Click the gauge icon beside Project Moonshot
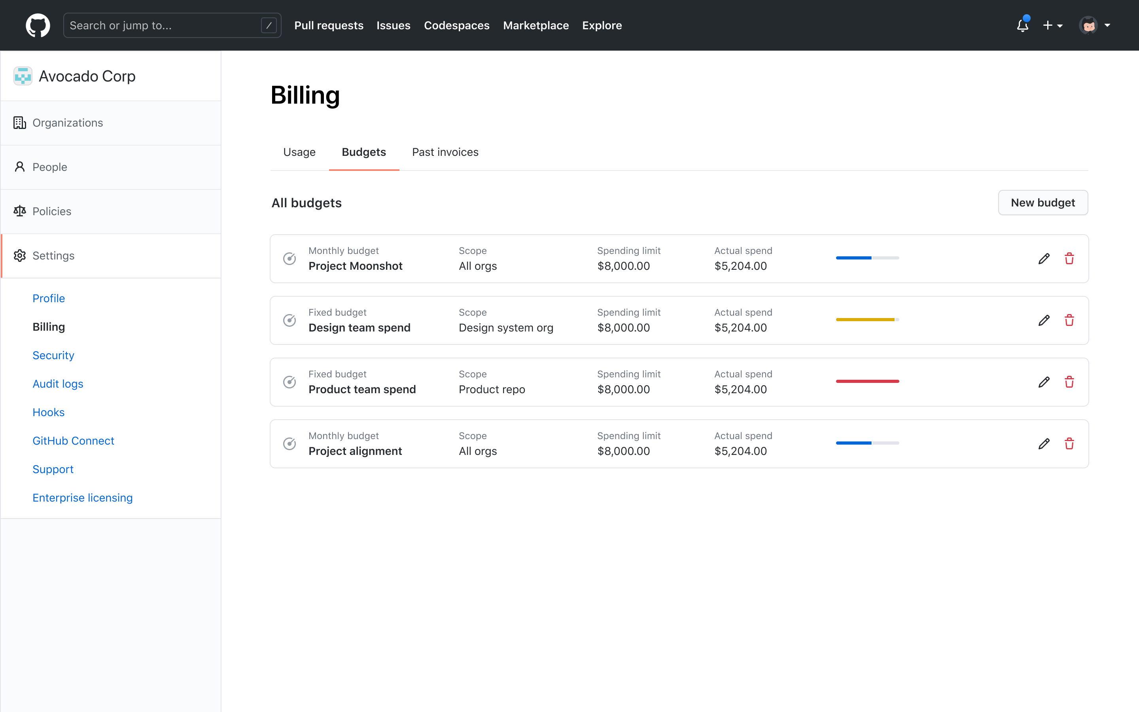1139x712 pixels. pyautogui.click(x=289, y=259)
